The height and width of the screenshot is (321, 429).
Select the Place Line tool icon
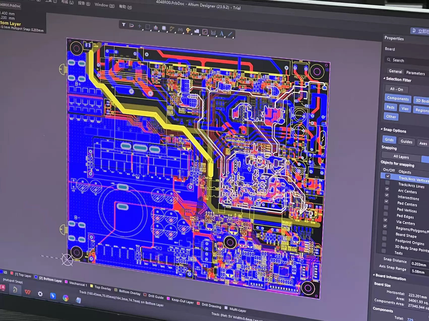230,34
